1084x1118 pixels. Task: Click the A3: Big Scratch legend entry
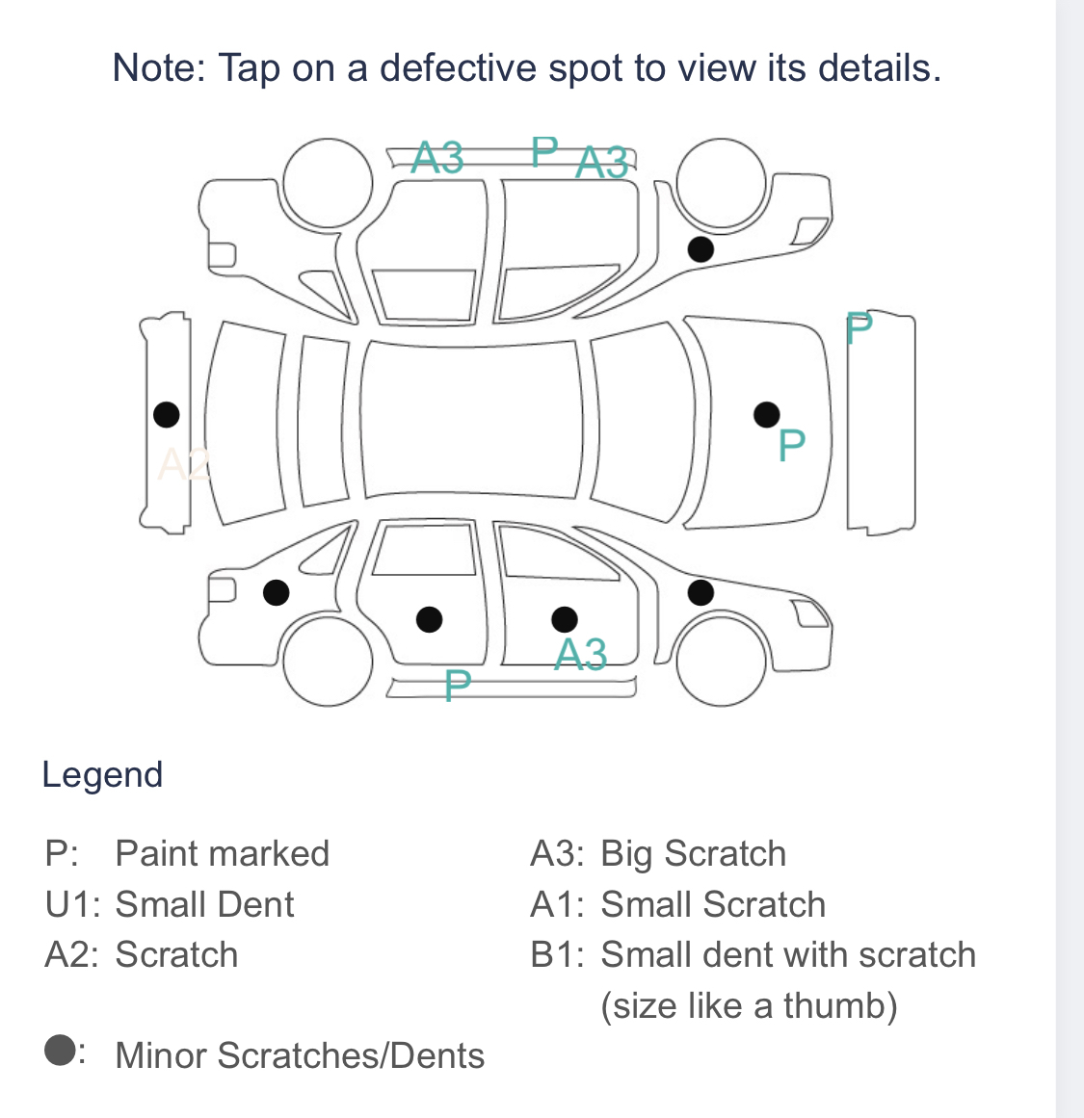pos(658,853)
